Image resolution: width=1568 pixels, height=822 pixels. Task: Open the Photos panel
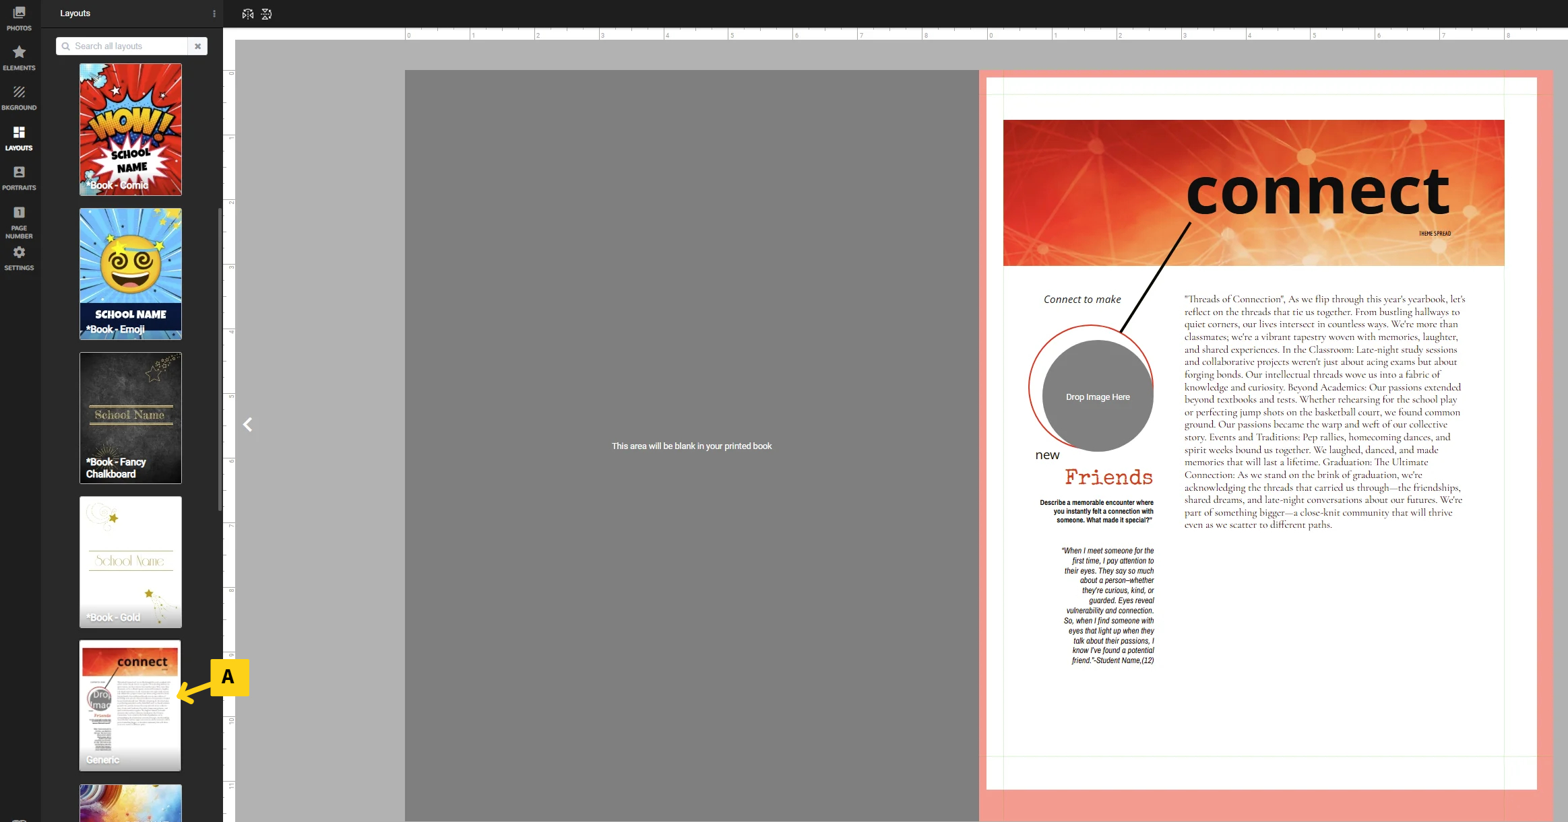point(19,18)
